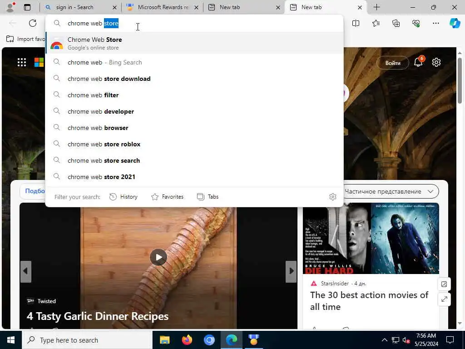The height and width of the screenshot is (349, 465).
Task: Close the active New tab
Action: click(360, 7)
